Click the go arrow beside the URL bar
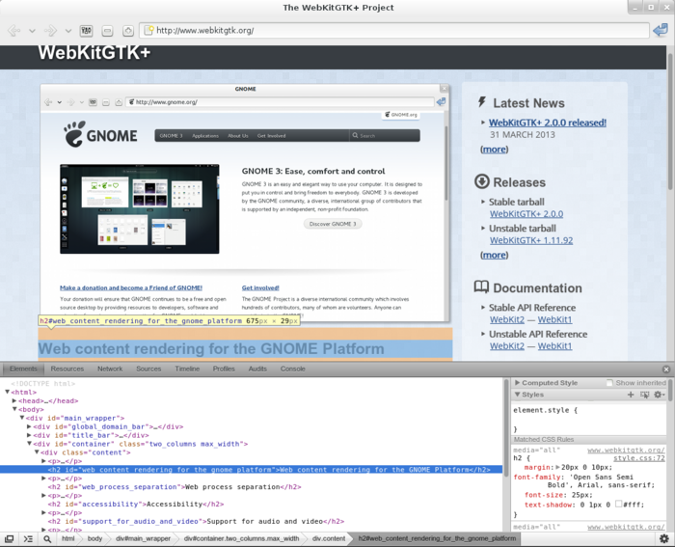The height and width of the screenshot is (547, 675). pos(661,31)
